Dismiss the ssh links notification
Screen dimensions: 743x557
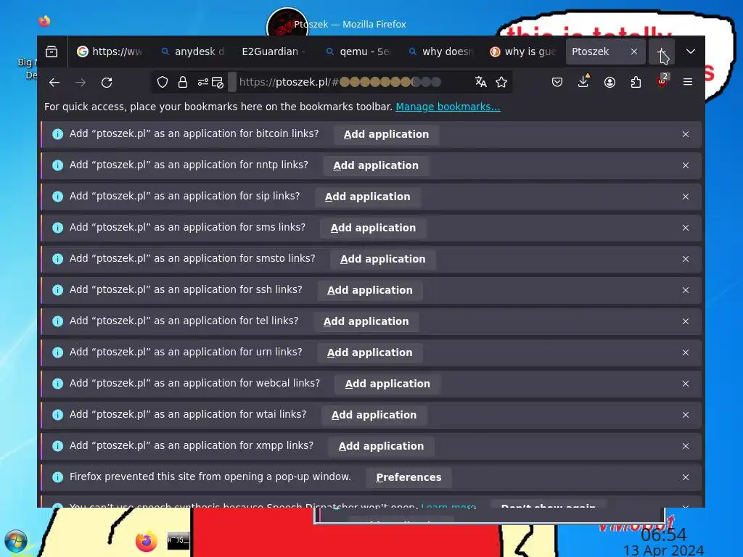pyautogui.click(x=686, y=290)
